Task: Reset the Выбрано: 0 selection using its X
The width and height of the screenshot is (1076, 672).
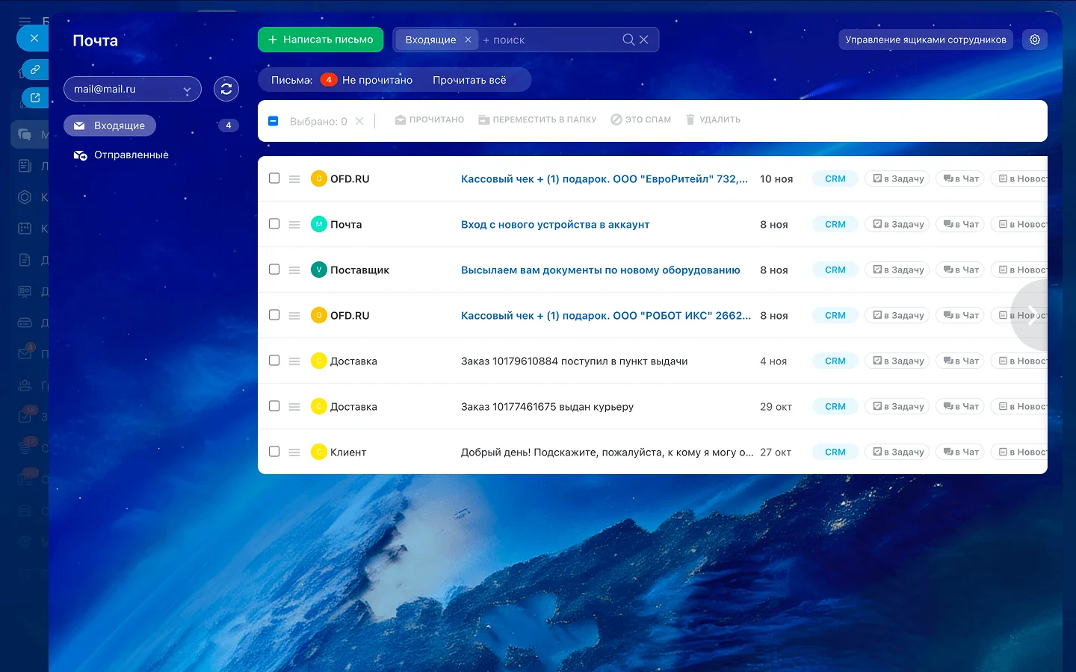Action: tap(359, 121)
